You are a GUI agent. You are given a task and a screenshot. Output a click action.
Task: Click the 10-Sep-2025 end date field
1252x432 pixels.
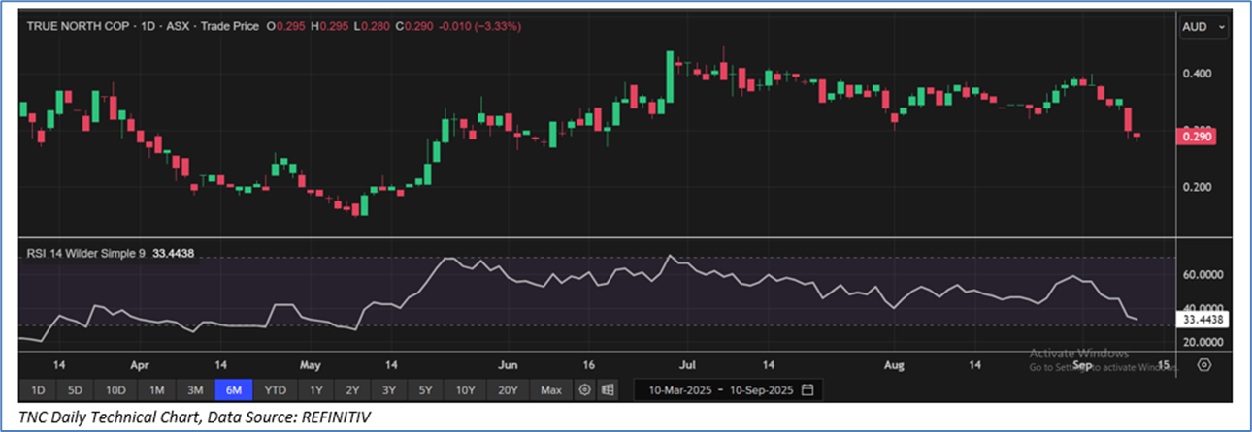[761, 390]
